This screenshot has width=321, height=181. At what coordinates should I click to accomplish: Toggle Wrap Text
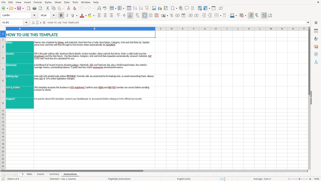click(137, 16)
